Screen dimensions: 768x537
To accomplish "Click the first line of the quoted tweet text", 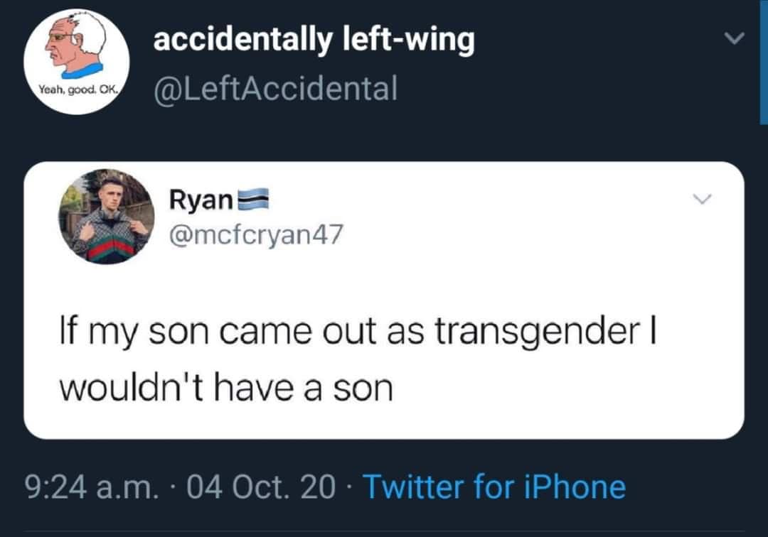I will click(356, 333).
